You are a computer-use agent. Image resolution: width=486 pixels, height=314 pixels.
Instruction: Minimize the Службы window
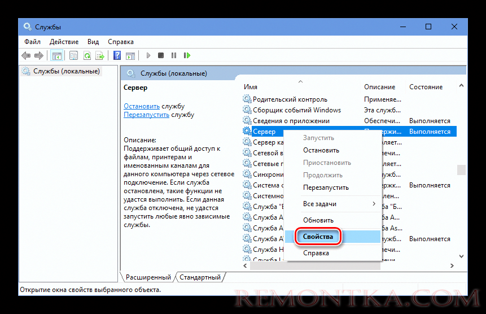pos(403,27)
